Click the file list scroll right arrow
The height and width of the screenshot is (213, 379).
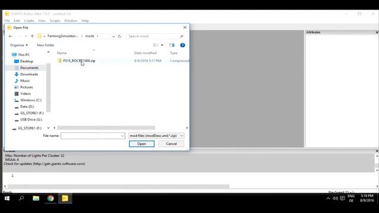pos(187,128)
